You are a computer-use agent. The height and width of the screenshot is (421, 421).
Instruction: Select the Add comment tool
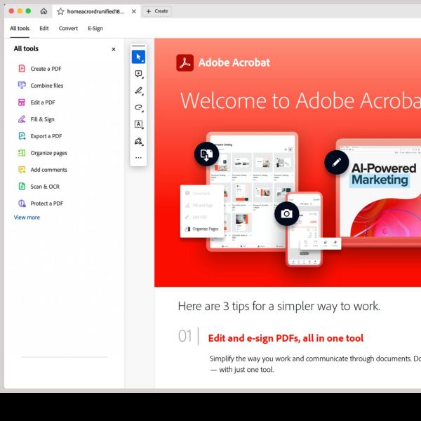[x=138, y=74]
